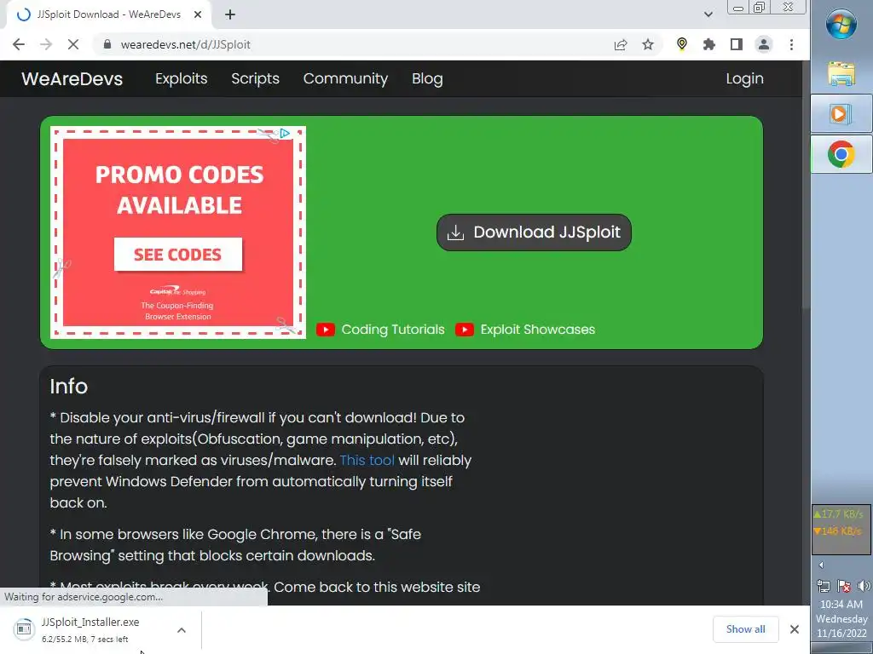The height and width of the screenshot is (654, 873).
Task: Click the taskbar clock showing 10:34 AM
Action: (x=841, y=618)
